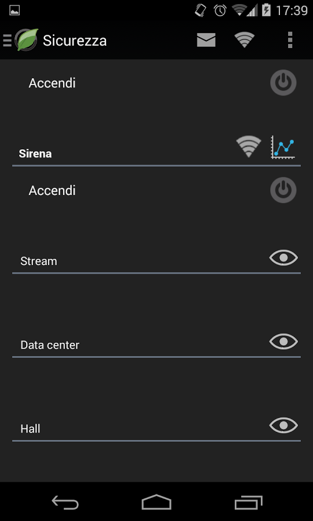Open the Sirena graph chart icon
The height and width of the screenshot is (521, 313).
point(283,146)
